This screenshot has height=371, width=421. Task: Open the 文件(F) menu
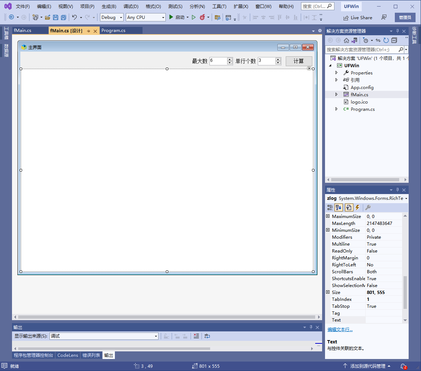23,7
